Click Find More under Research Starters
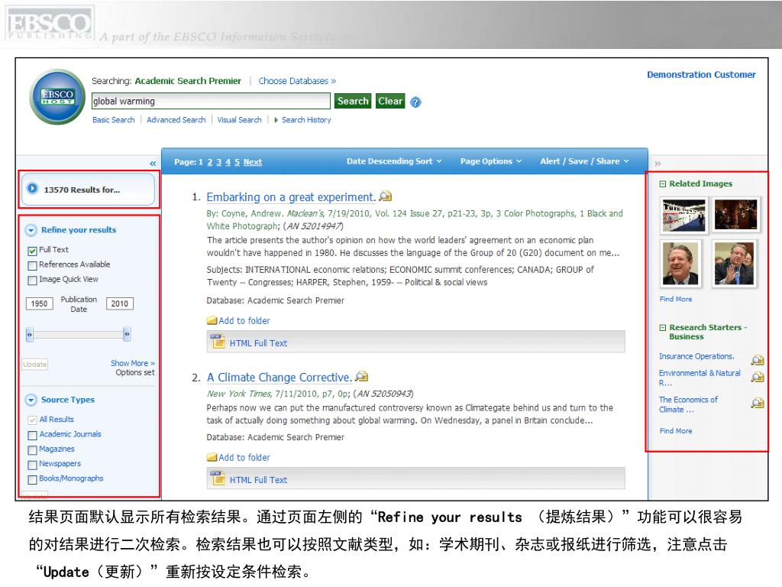This screenshot has height=587, width=782. click(x=676, y=431)
